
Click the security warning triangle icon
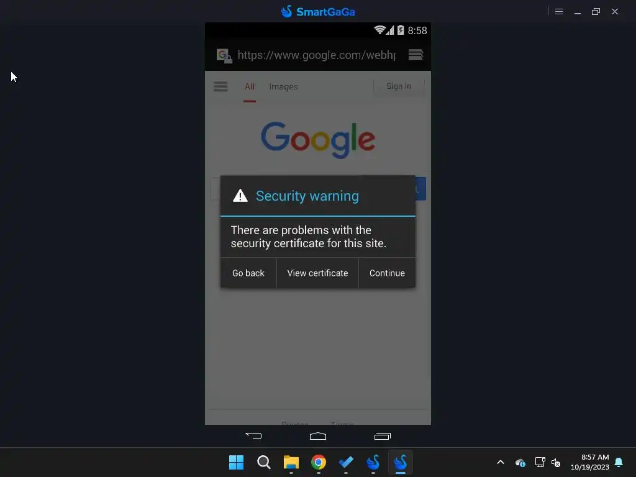(x=240, y=196)
